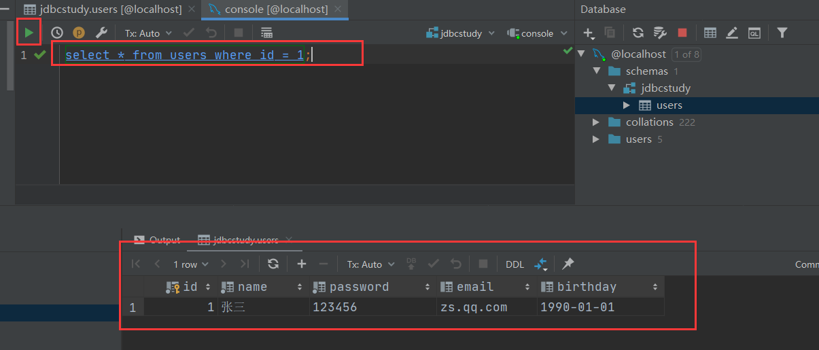Close the jdbcstudy.users editor tab
This screenshot has height=350, width=819.
click(192, 10)
